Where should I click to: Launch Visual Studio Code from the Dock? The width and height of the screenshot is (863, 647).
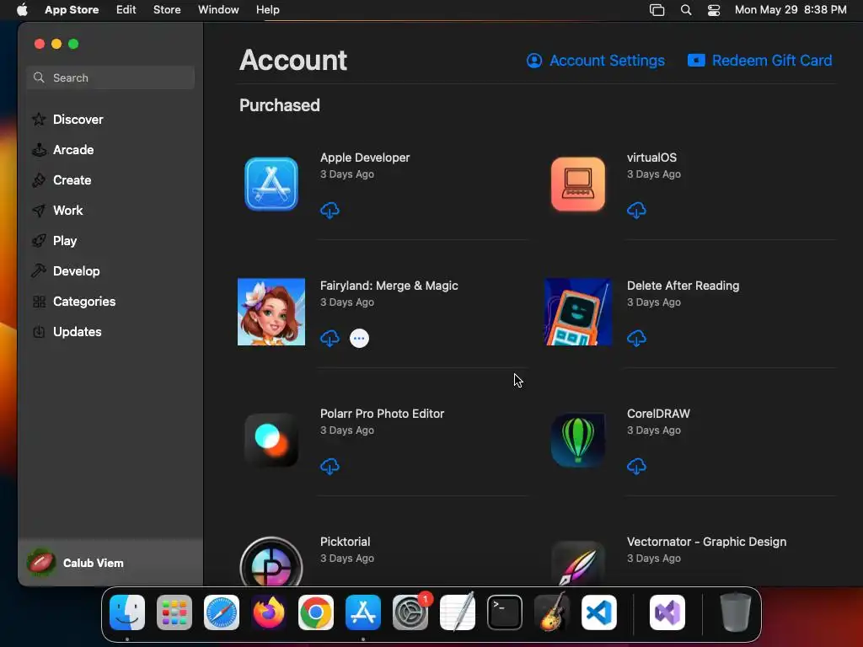click(x=599, y=612)
